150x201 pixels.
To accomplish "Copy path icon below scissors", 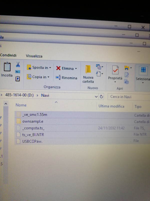I will click(x=17, y=72).
